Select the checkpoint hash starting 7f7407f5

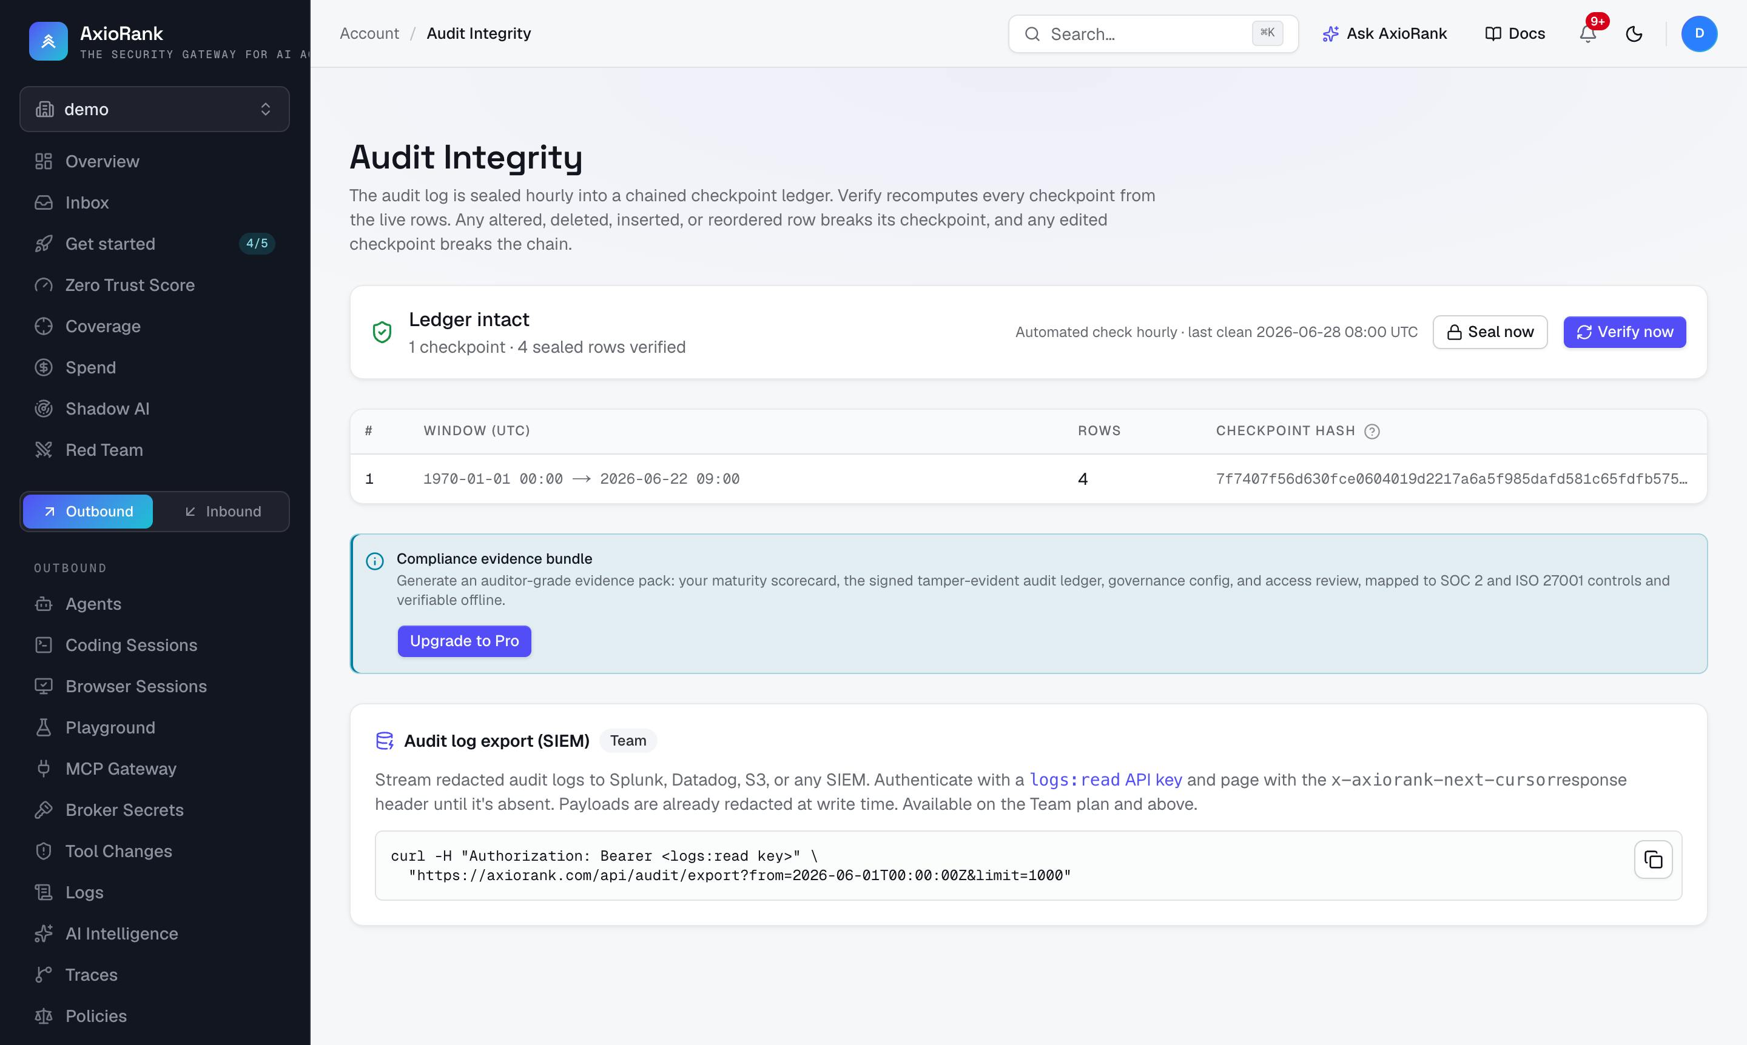[x=1451, y=479]
